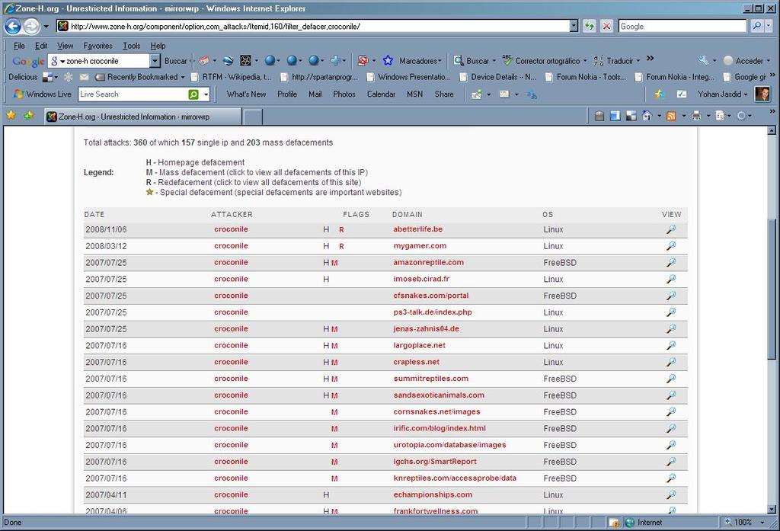Click the Google search magnifier button
780x531 pixels.
coord(756,26)
